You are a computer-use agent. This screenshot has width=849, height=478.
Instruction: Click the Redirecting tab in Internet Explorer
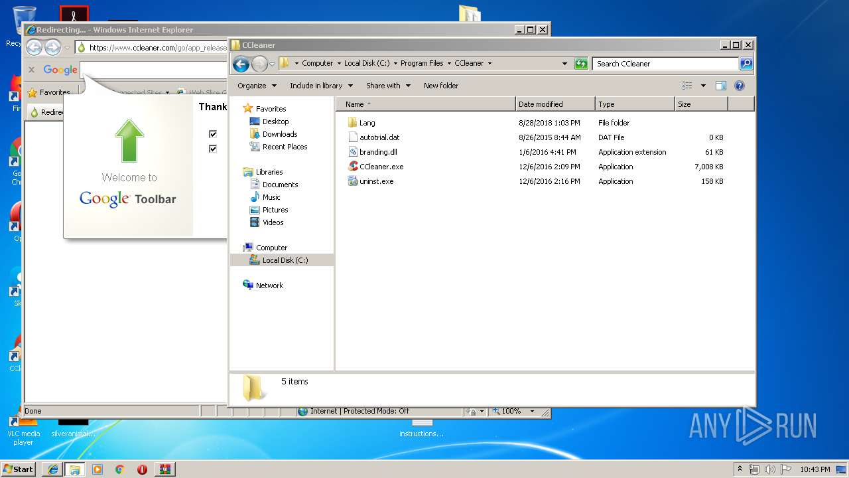(46, 112)
